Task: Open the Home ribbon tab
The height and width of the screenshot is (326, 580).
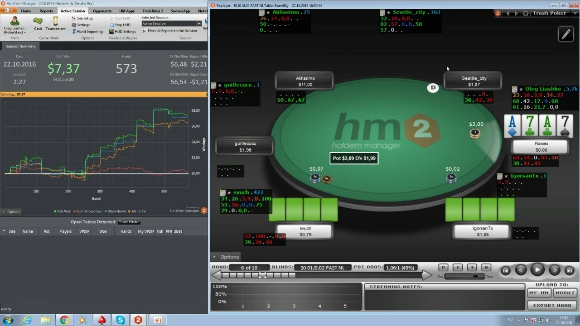Action: pyautogui.click(x=26, y=11)
